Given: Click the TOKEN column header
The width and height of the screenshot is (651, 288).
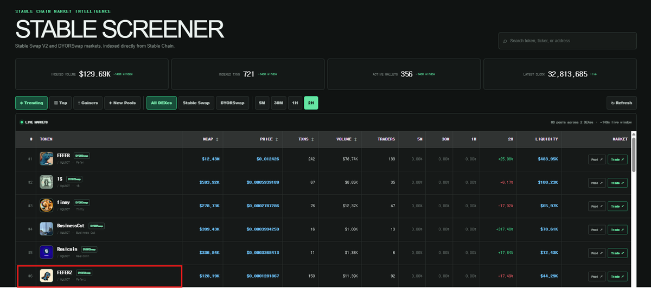Looking at the screenshot, I should pyautogui.click(x=47, y=139).
